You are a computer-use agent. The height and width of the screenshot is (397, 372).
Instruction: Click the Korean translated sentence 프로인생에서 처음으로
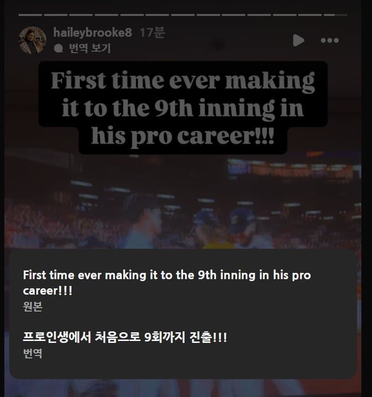[x=125, y=337]
